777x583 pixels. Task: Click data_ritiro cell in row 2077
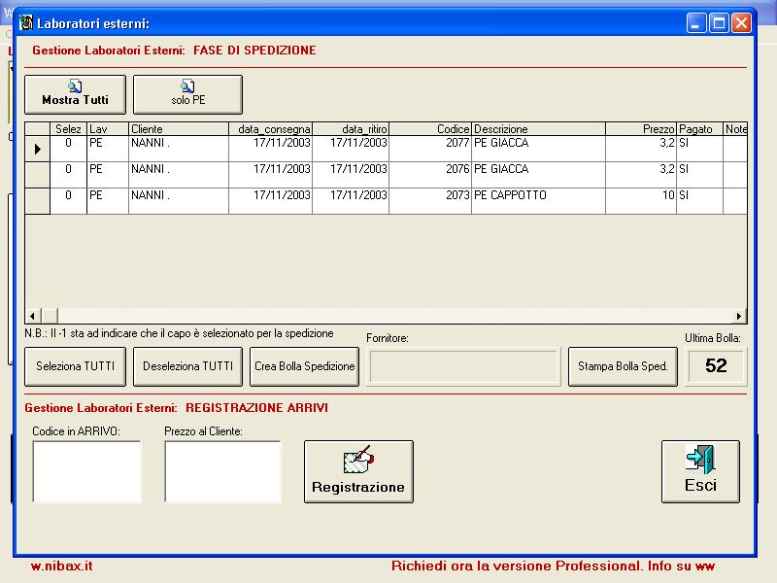351,149
